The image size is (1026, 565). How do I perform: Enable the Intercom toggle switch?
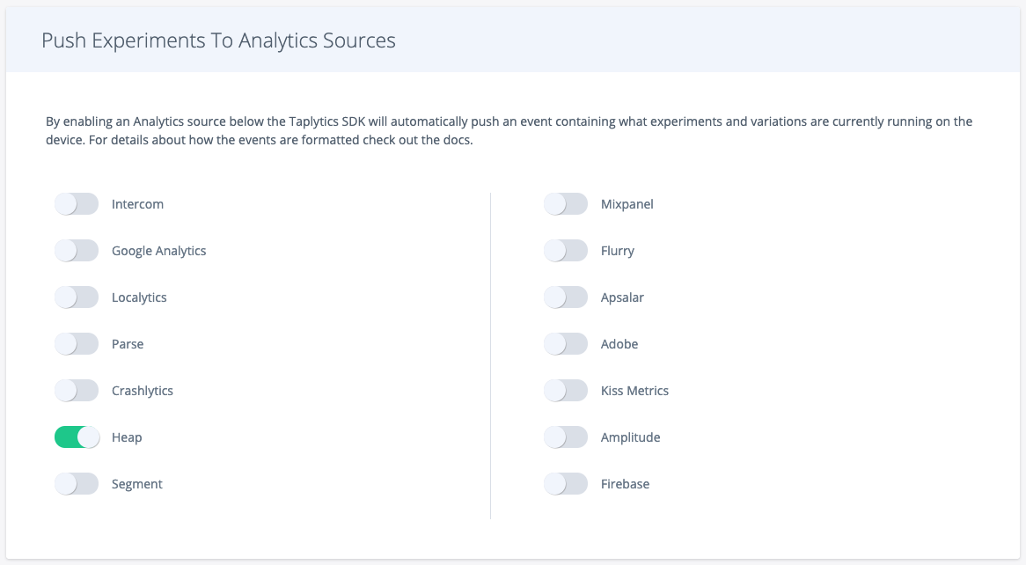point(77,204)
